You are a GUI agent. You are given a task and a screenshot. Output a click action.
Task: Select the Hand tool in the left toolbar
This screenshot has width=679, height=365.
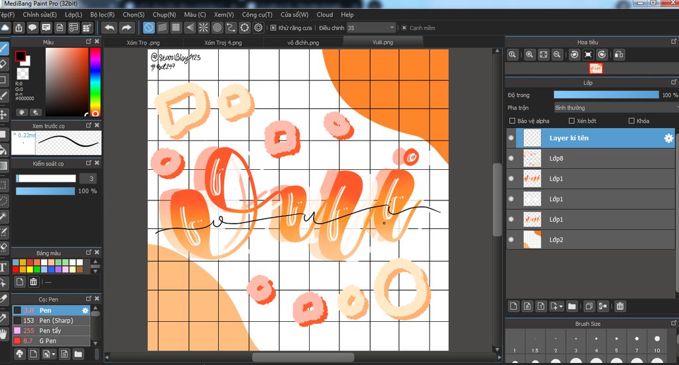coord(3,334)
